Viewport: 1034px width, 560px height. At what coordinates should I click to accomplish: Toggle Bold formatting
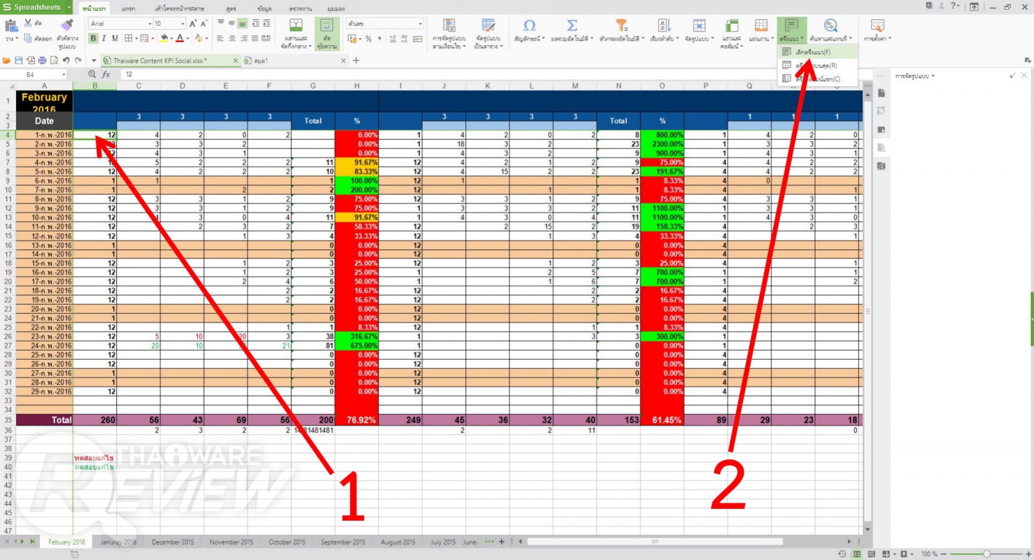tap(93, 39)
